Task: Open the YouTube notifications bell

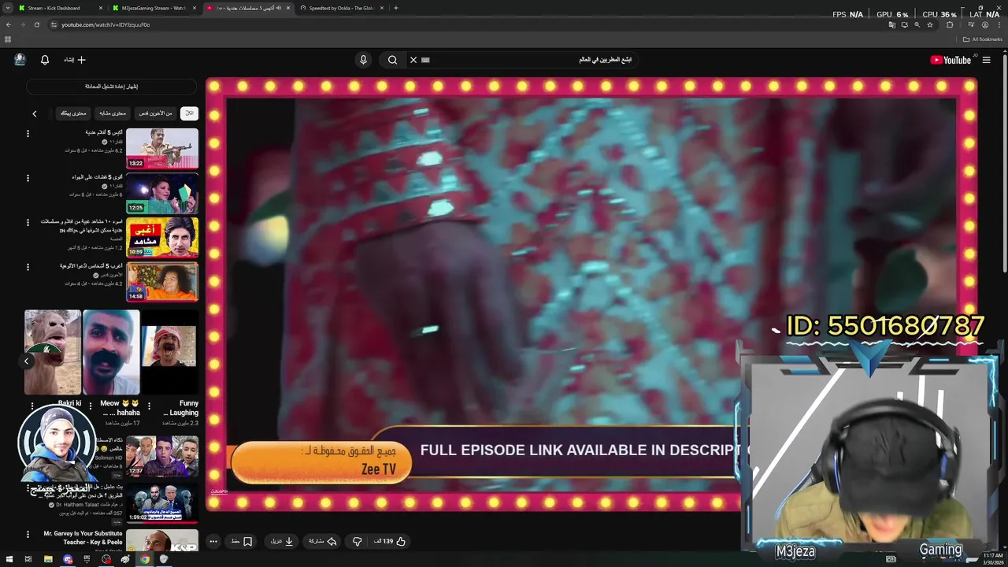Action: point(45,60)
